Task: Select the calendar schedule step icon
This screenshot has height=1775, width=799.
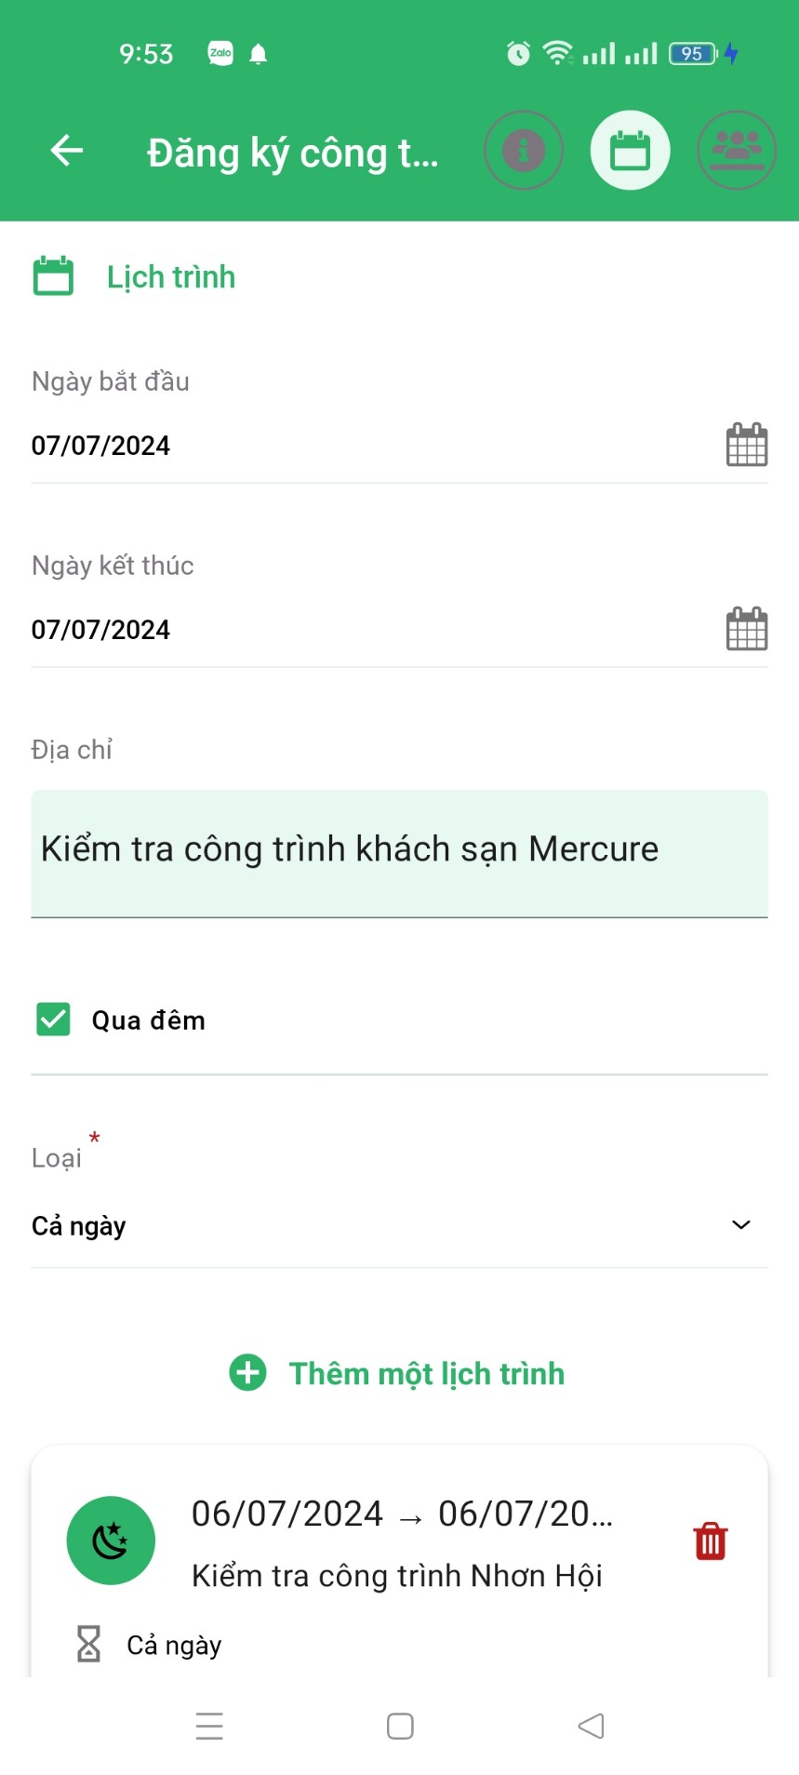Action: tap(631, 151)
